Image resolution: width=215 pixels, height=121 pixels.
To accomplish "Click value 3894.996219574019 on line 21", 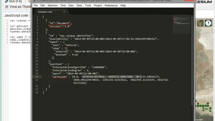I will tap(86, 80).
